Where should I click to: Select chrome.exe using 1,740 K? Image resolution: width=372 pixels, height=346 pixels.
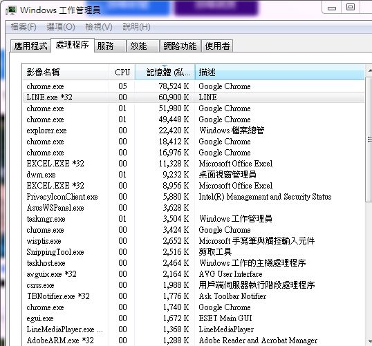coord(194,307)
